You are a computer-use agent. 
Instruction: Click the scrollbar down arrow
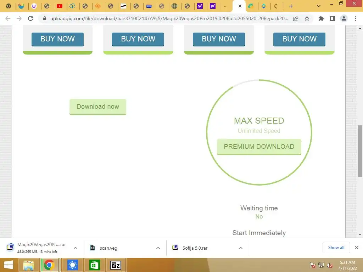point(360,234)
